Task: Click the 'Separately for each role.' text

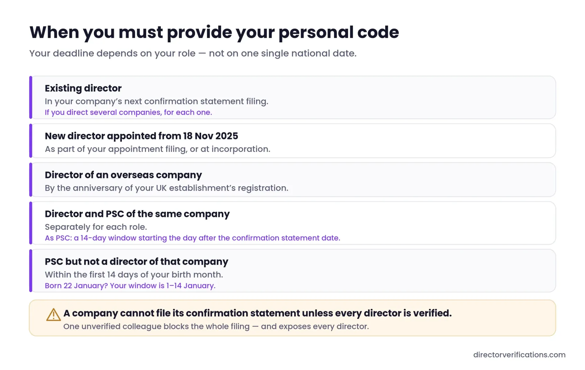Action: (x=96, y=227)
